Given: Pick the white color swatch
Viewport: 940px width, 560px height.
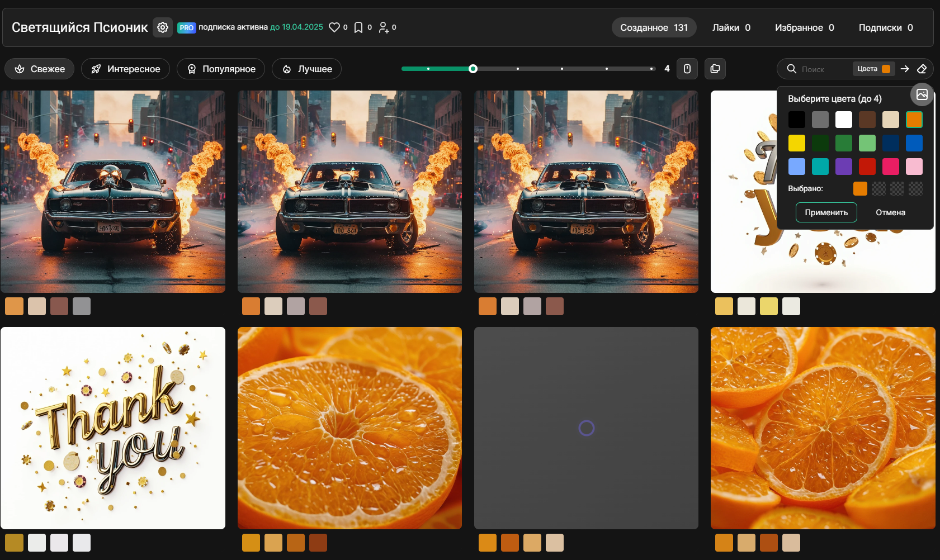Looking at the screenshot, I should click(844, 120).
